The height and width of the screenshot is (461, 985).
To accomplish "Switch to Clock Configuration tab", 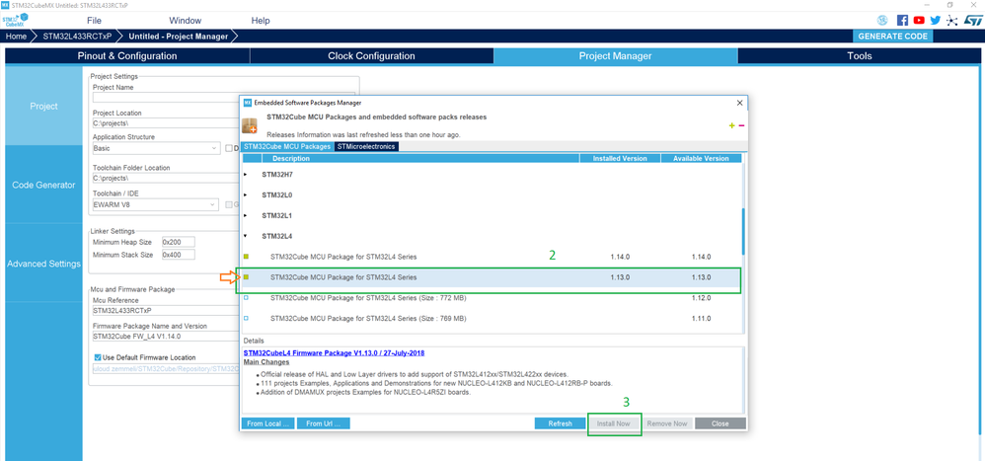I will point(371,56).
